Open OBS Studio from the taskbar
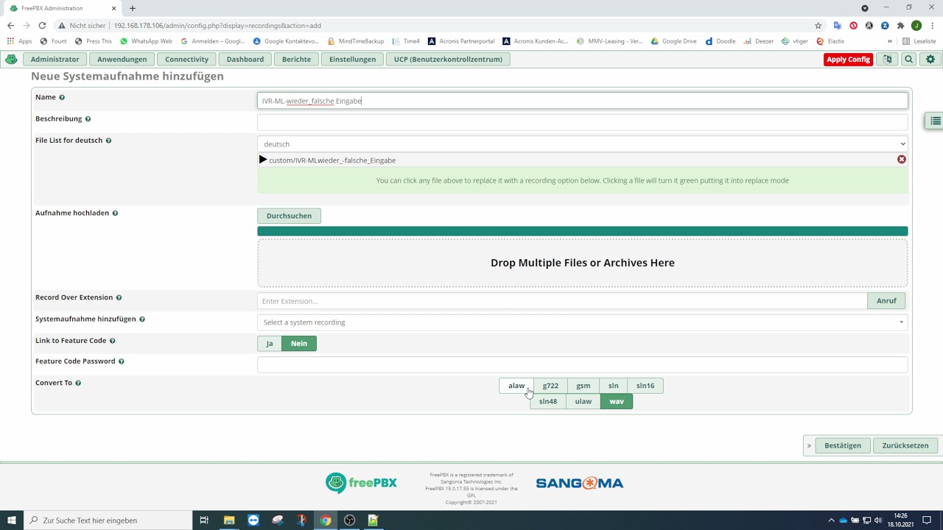Image resolution: width=943 pixels, height=530 pixels. pyautogui.click(x=350, y=520)
